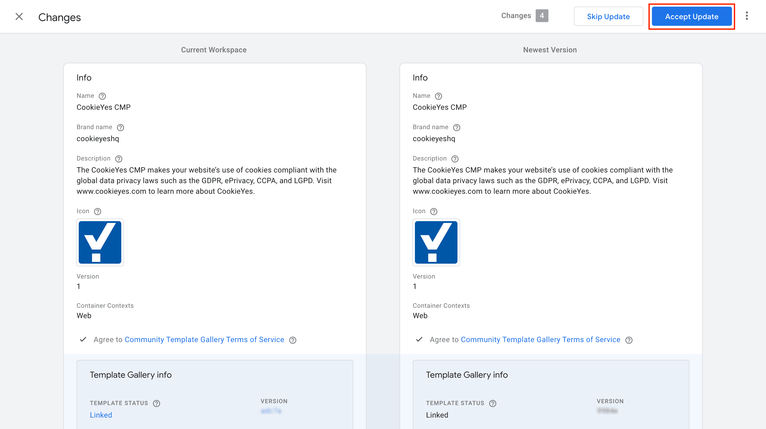The height and width of the screenshot is (429, 766).
Task: Click the Skip Update button
Action: (x=608, y=17)
